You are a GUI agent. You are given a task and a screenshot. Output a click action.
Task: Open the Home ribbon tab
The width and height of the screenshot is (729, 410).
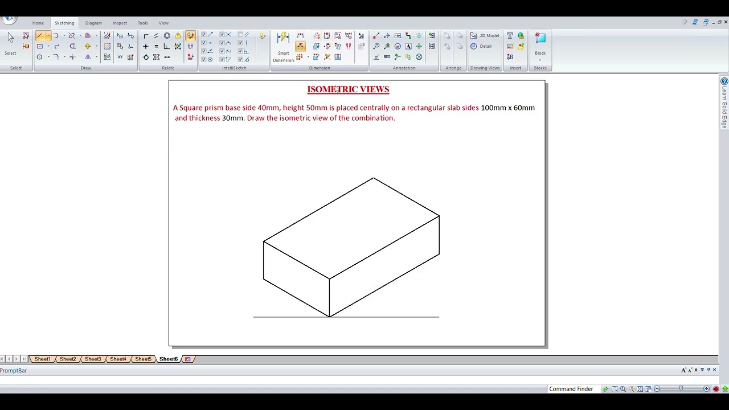coord(38,23)
